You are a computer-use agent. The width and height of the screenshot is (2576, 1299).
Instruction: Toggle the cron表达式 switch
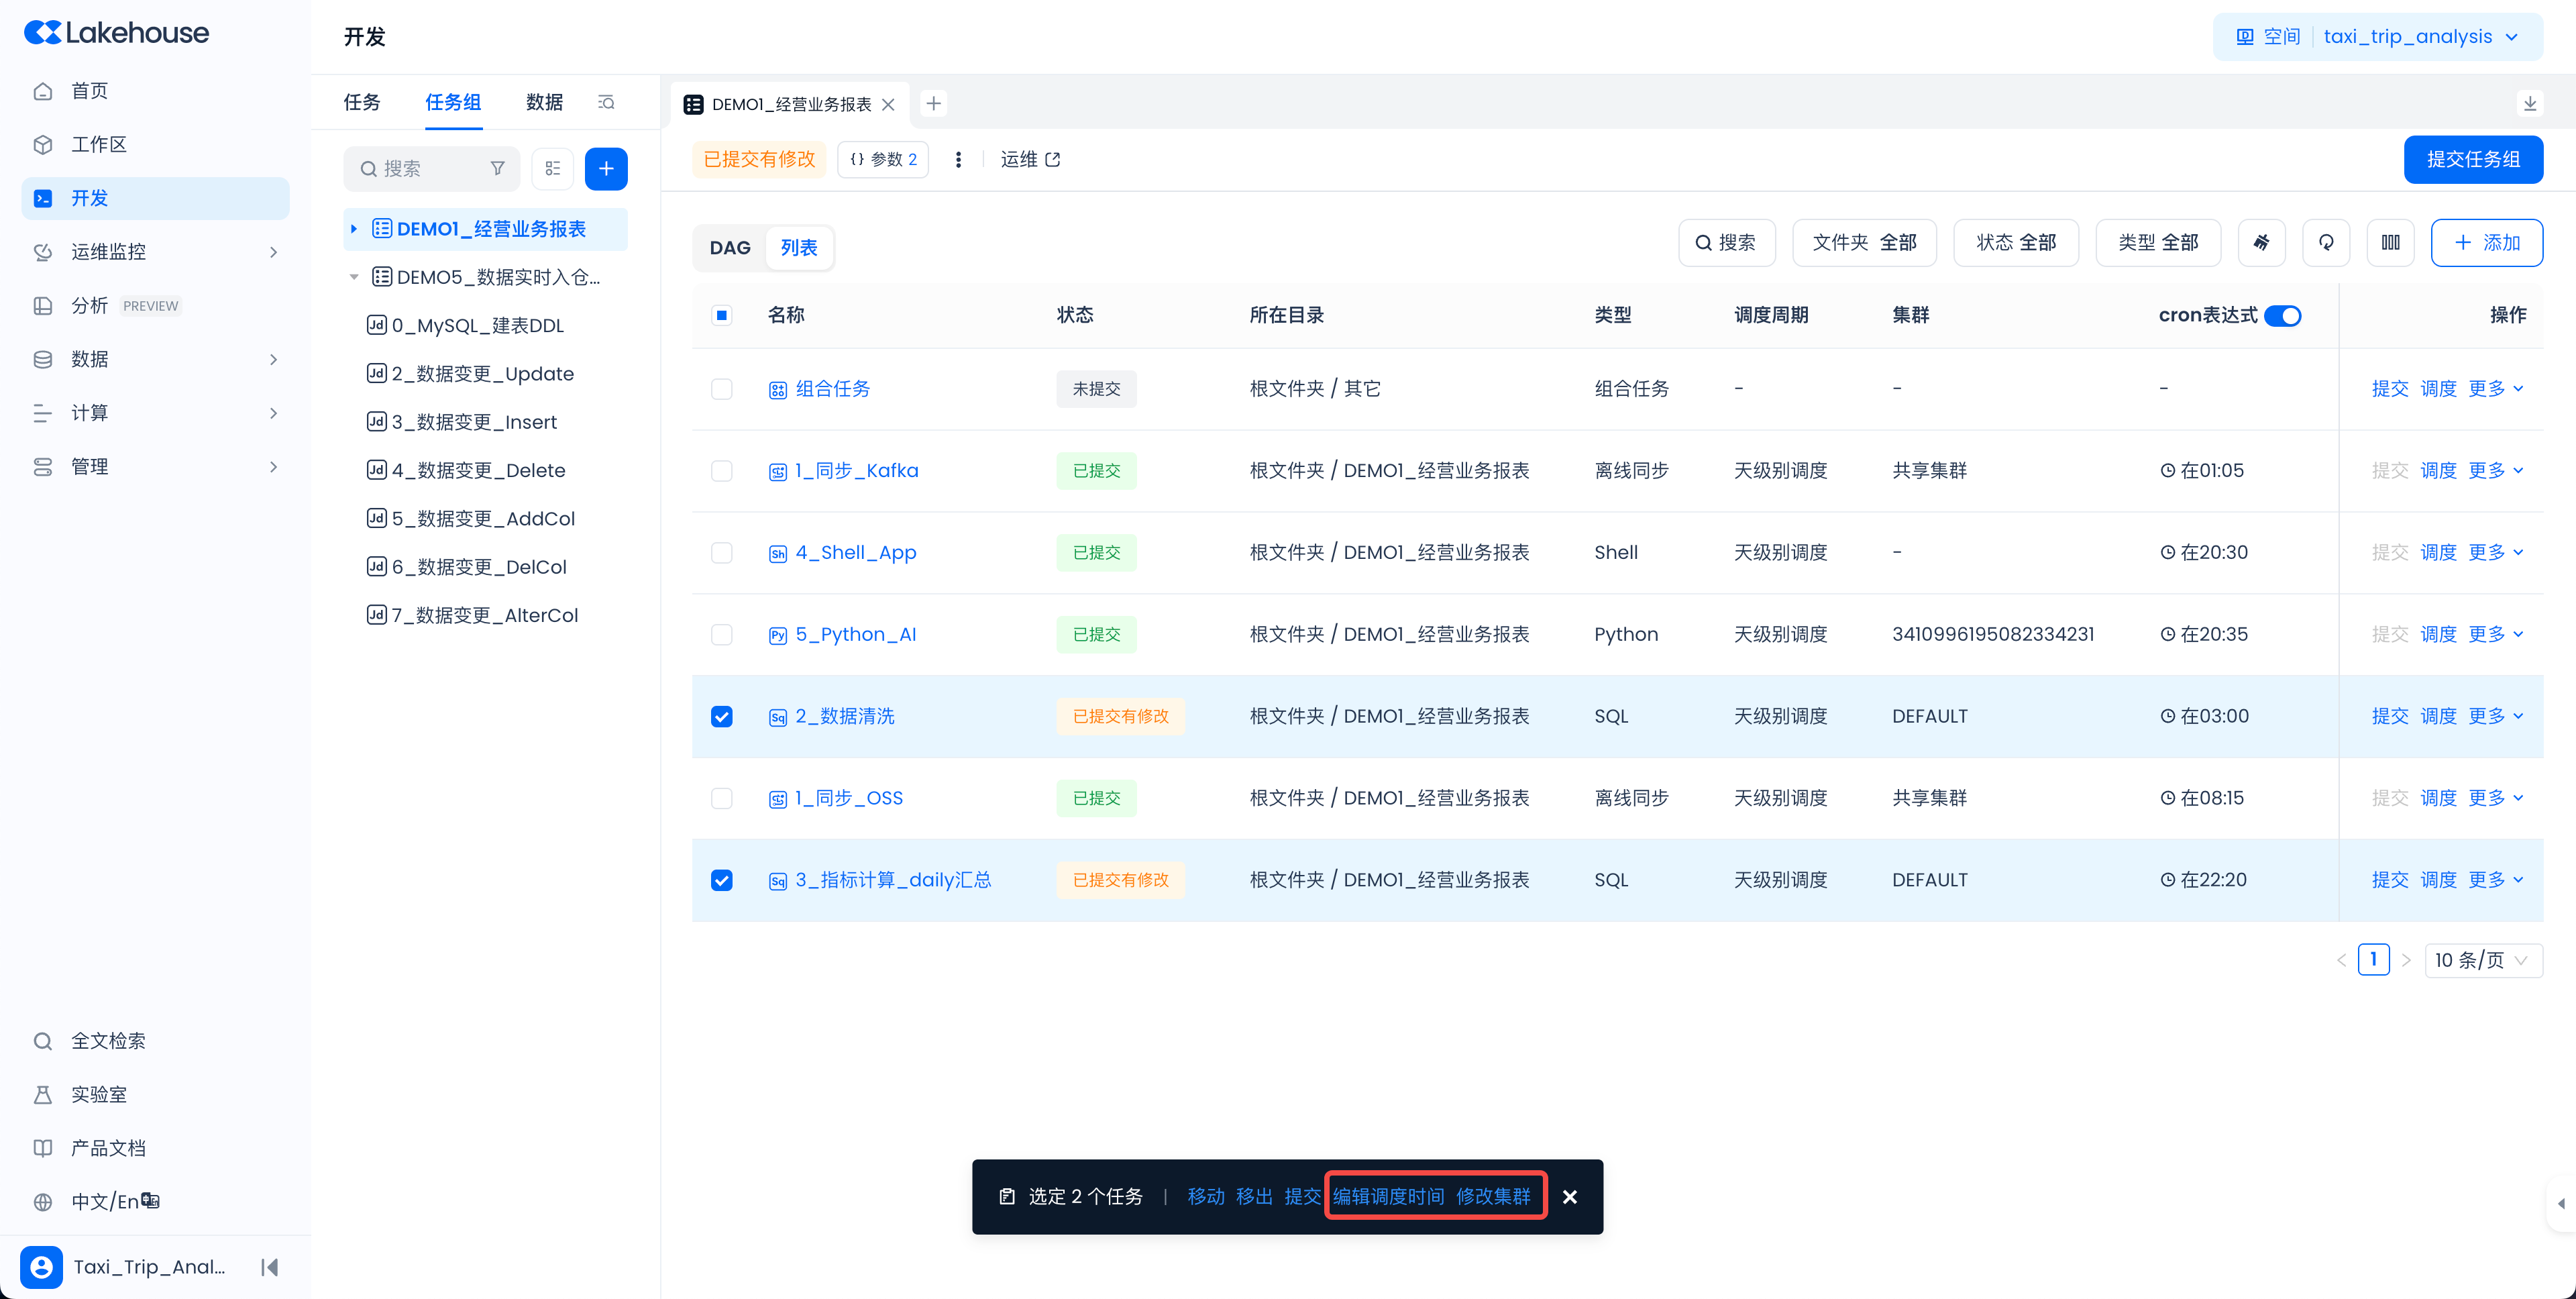coord(2282,316)
